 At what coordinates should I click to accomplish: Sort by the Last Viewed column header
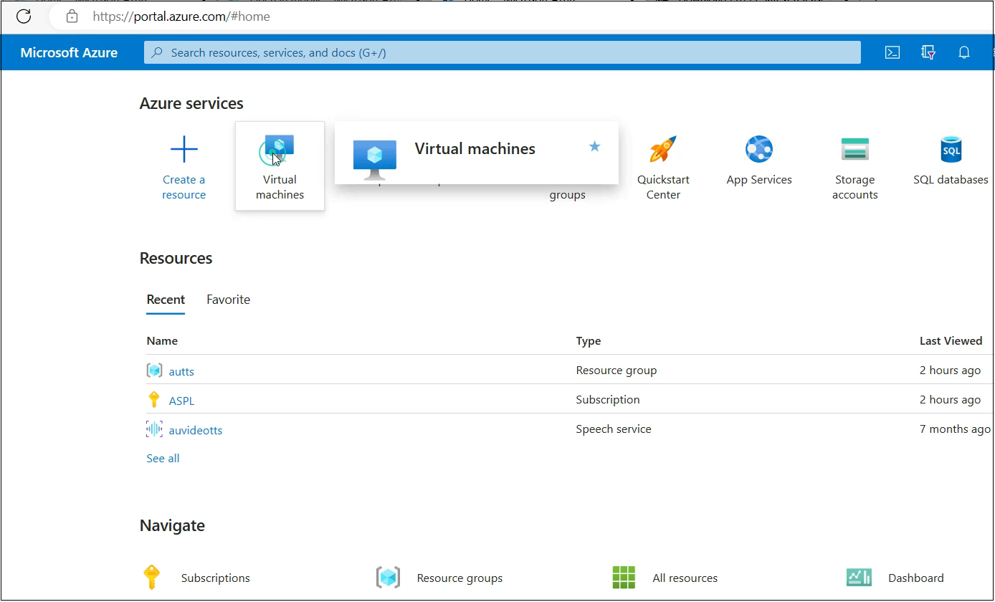951,340
